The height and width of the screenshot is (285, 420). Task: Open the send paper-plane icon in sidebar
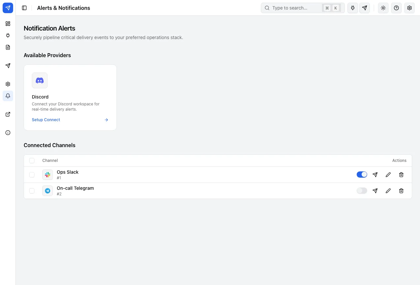(x=8, y=66)
